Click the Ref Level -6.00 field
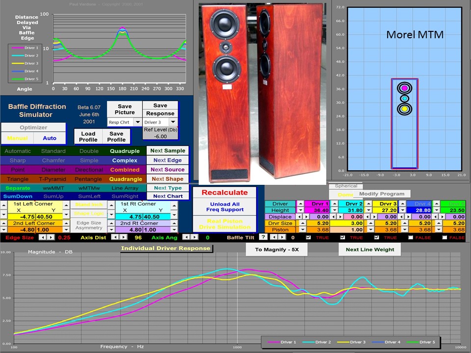The width and height of the screenshot is (471, 353). pyautogui.click(x=160, y=136)
